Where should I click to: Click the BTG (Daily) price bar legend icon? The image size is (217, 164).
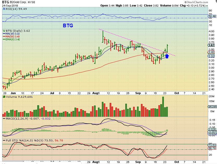click(4, 31)
